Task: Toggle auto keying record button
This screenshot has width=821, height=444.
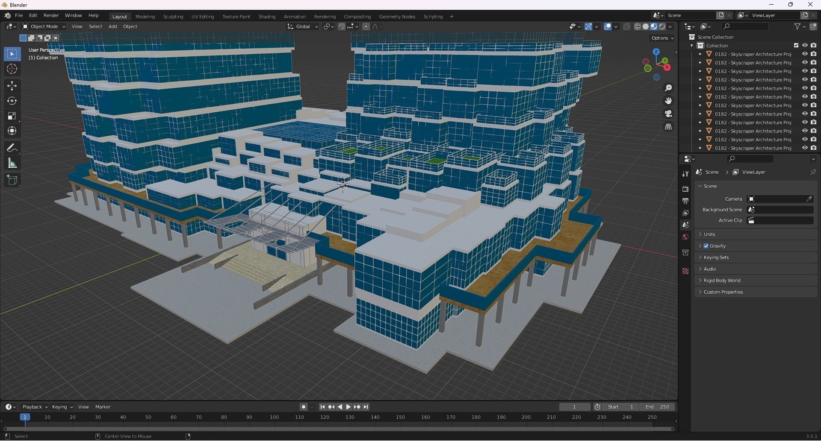Action: 304,407
